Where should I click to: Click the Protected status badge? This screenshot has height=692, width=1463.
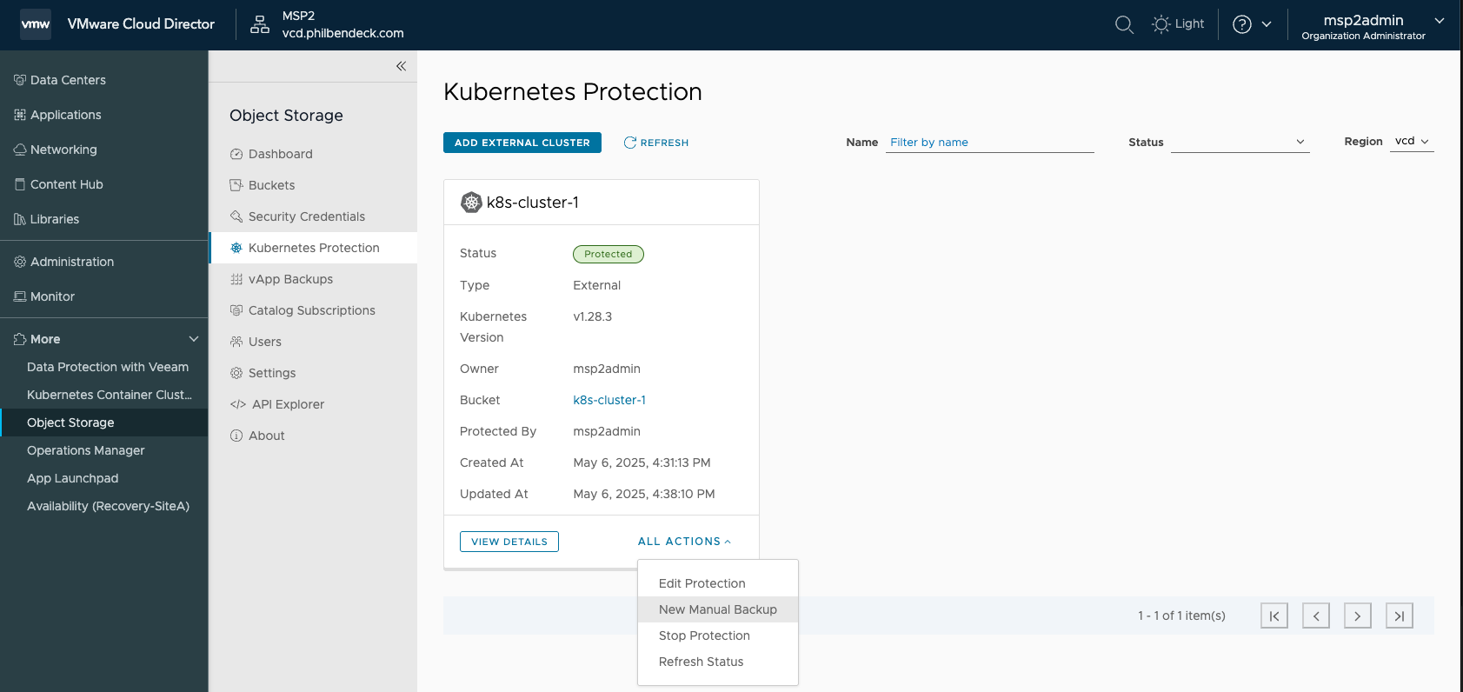608,254
